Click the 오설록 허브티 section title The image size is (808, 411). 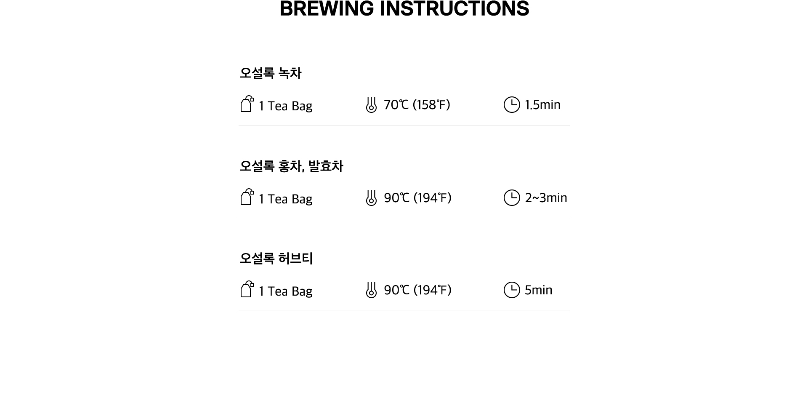coord(276,258)
